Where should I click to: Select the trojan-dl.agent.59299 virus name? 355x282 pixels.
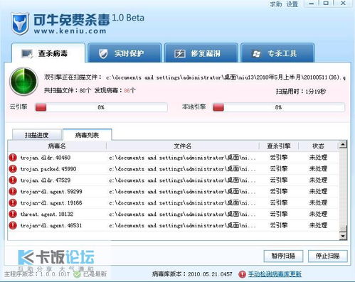(x=51, y=192)
